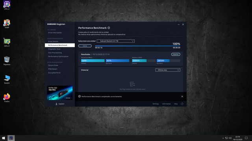Minimize the Samsung Magician window
Screen dimensions: 252x141
178,24
